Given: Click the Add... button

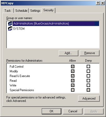Looking at the screenshot, I should pyautogui.click(x=68, y=53).
